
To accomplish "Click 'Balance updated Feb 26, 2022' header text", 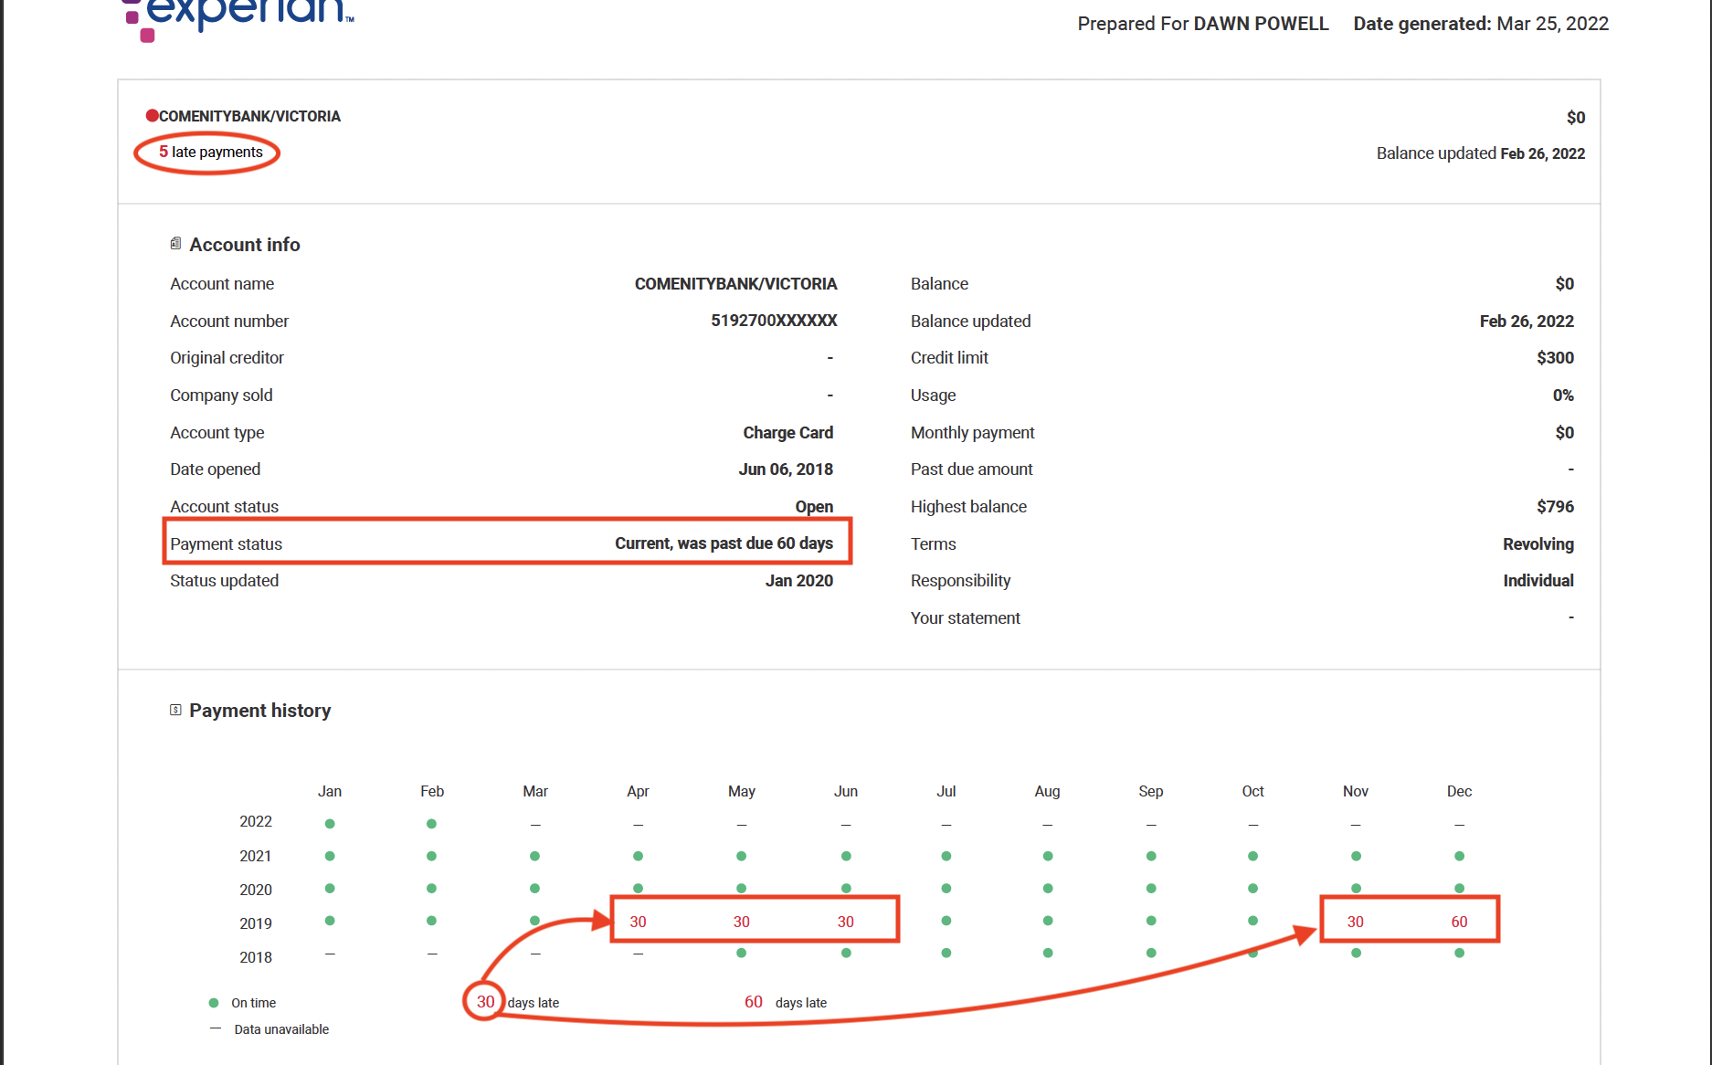I will (1480, 153).
